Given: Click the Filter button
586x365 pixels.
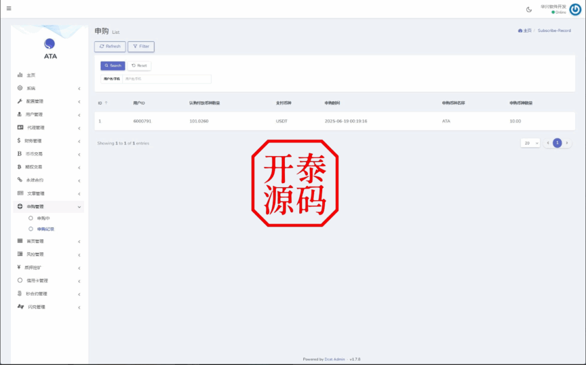Looking at the screenshot, I should coord(141,47).
